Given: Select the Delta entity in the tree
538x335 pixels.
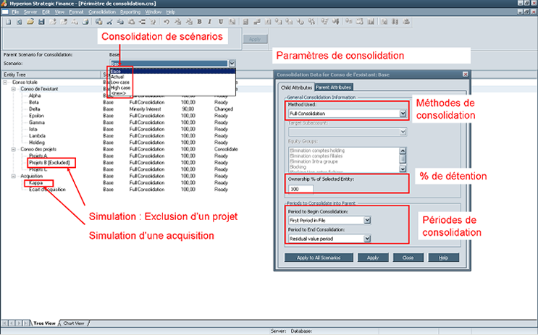Looking at the screenshot, I should (x=34, y=109).
